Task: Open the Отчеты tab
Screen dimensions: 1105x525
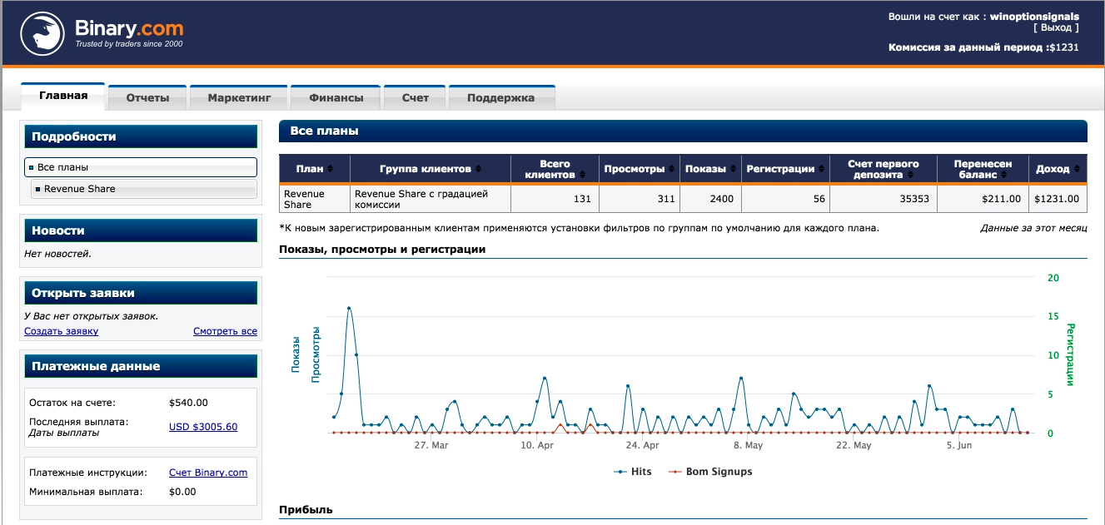Action: [x=147, y=97]
